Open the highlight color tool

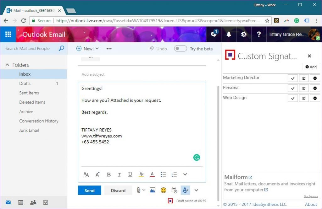142,174
